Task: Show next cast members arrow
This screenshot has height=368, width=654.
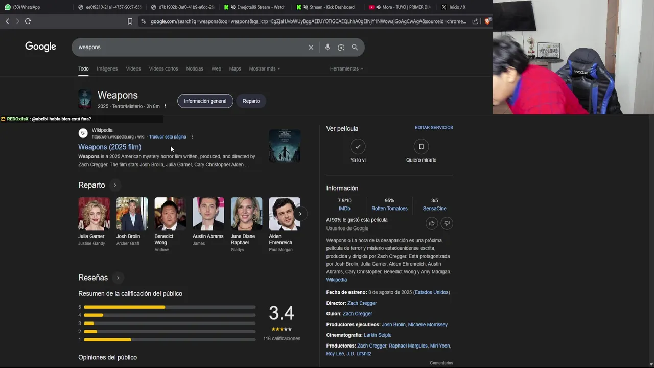Action: (x=300, y=214)
